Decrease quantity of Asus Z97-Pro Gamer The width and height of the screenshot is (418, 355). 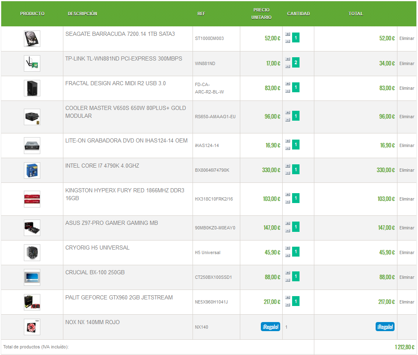click(288, 231)
